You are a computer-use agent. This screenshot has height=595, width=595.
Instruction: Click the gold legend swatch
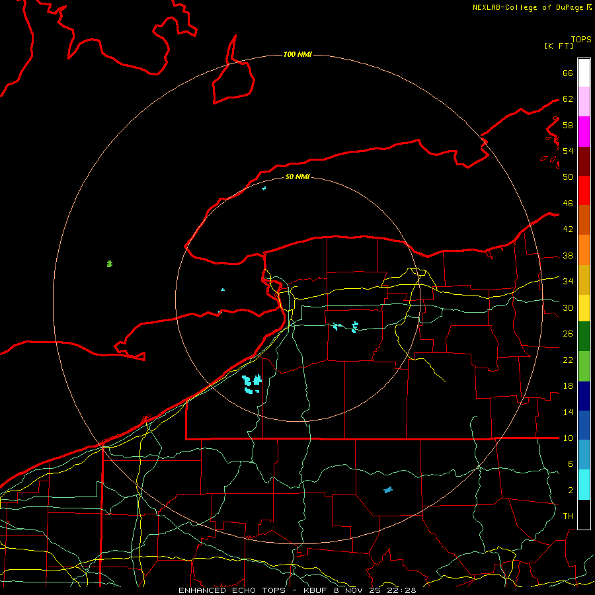pyautogui.click(x=584, y=280)
